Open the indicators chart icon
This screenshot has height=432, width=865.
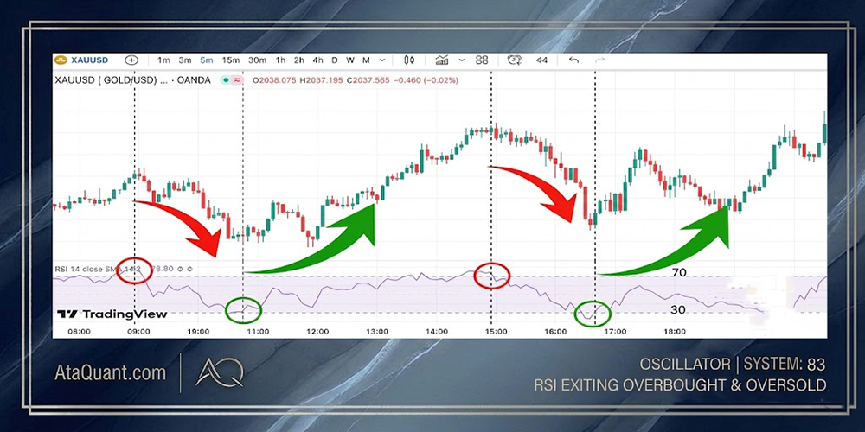(x=442, y=60)
